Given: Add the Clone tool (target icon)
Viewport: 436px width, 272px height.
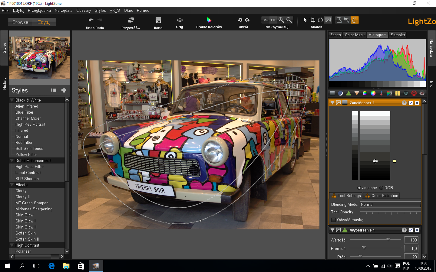Looking at the screenshot, I should tap(414, 93).
